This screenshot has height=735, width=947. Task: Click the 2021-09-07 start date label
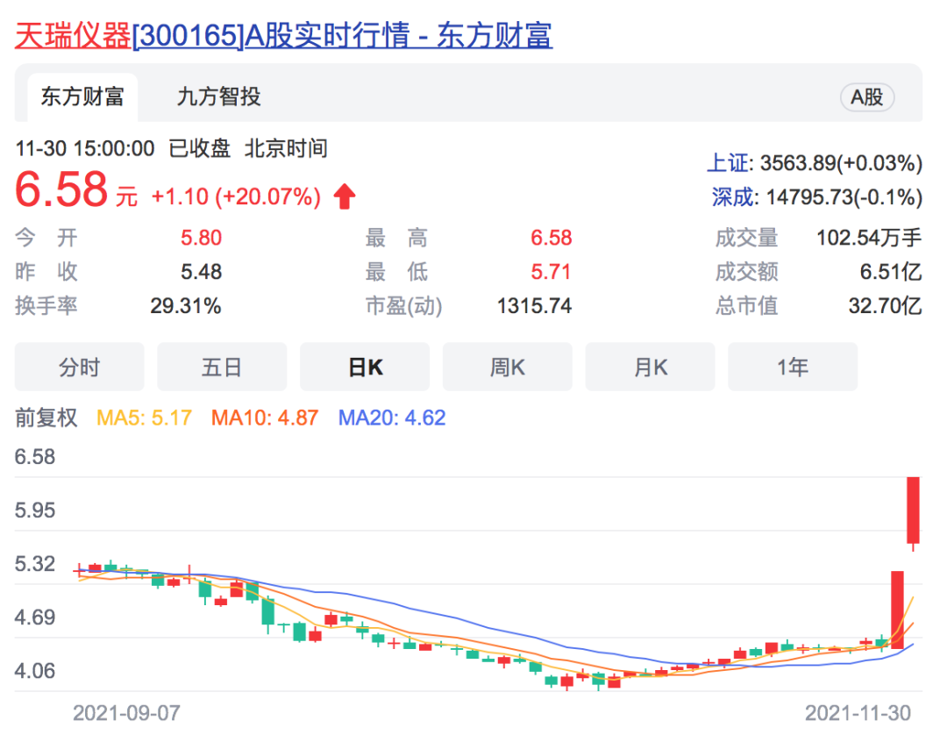(x=126, y=711)
